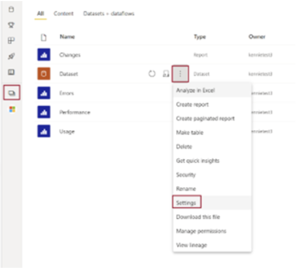Select View lineage from the menu
Image resolution: width=303 pixels, height=269 pixels.
click(192, 245)
